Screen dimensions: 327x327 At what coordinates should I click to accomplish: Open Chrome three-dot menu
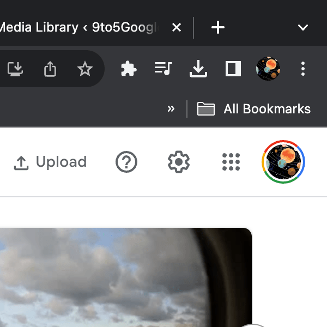pos(303,69)
